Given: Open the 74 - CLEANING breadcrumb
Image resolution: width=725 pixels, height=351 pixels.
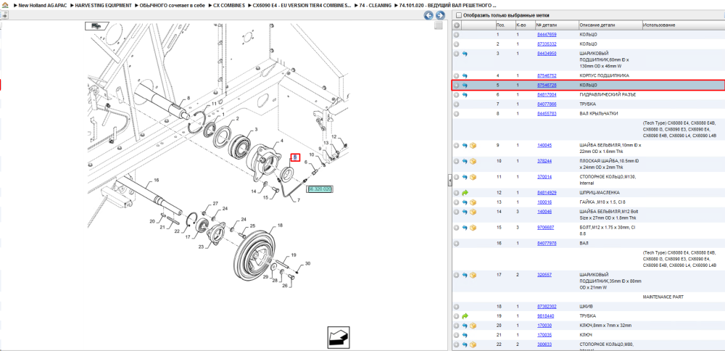Looking at the screenshot, I should pos(376,6).
